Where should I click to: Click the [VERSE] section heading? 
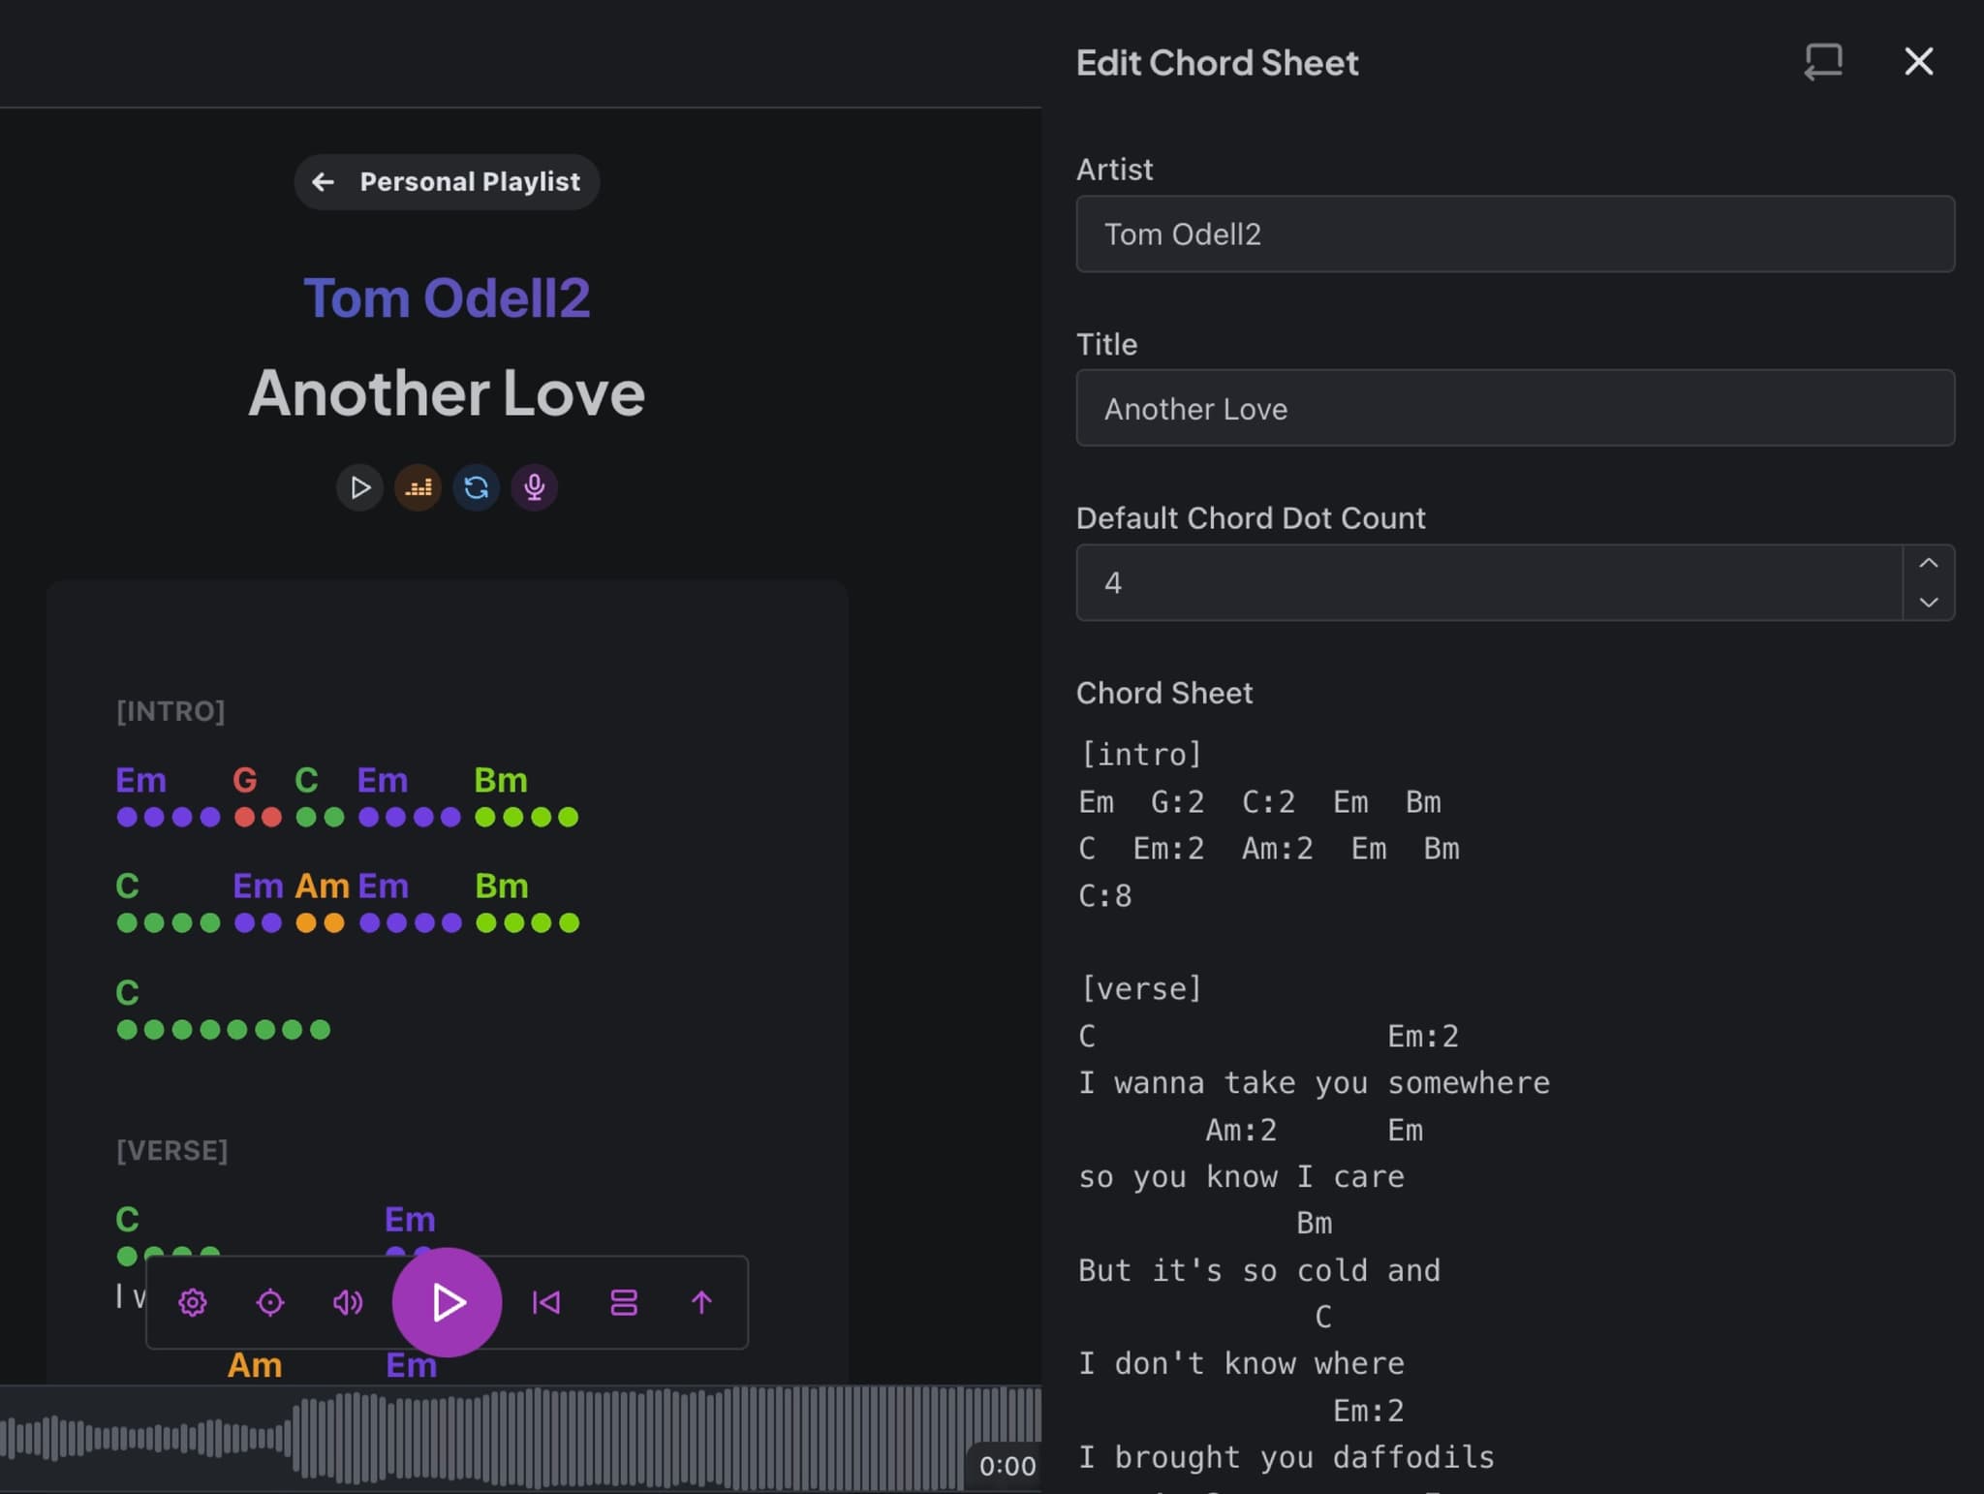171,1150
